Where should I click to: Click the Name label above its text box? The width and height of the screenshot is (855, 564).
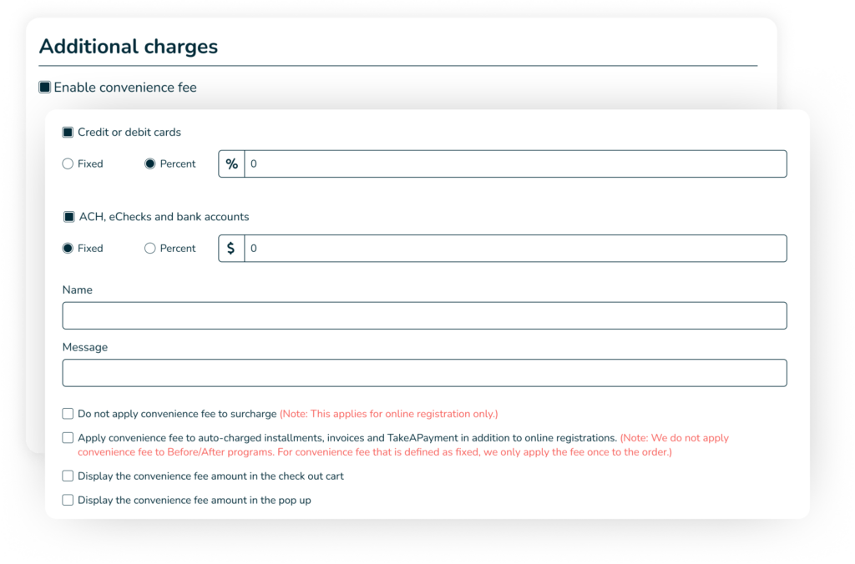(x=77, y=290)
